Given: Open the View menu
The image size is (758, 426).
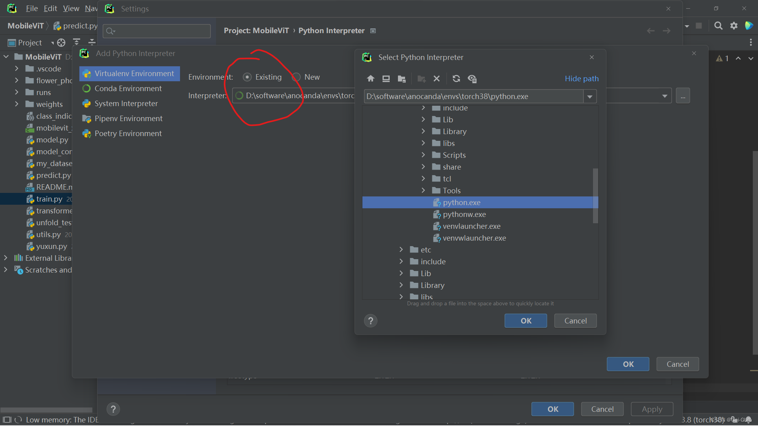Looking at the screenshot, I should click(x=71, y=8).
